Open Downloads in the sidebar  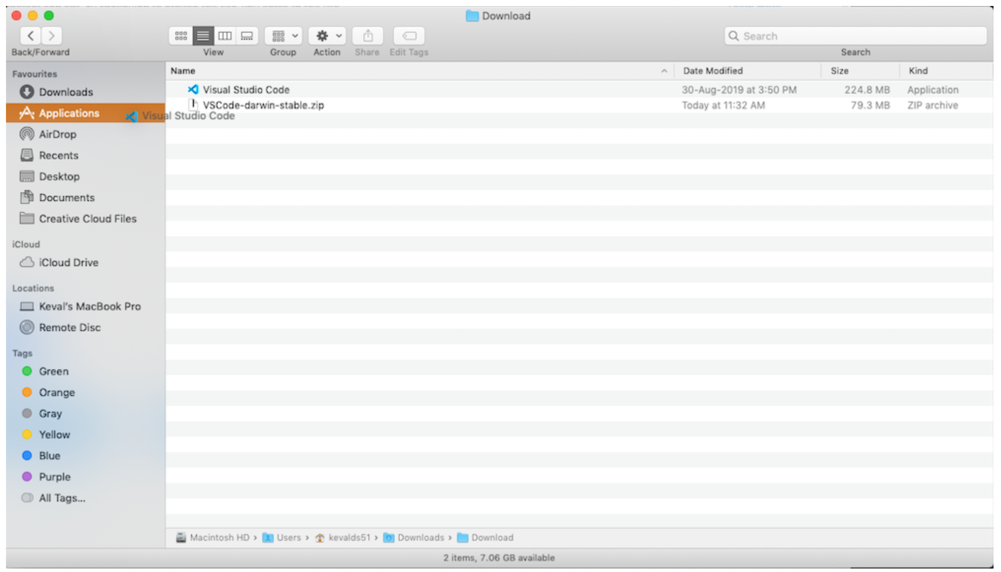(x=86, y=92)
